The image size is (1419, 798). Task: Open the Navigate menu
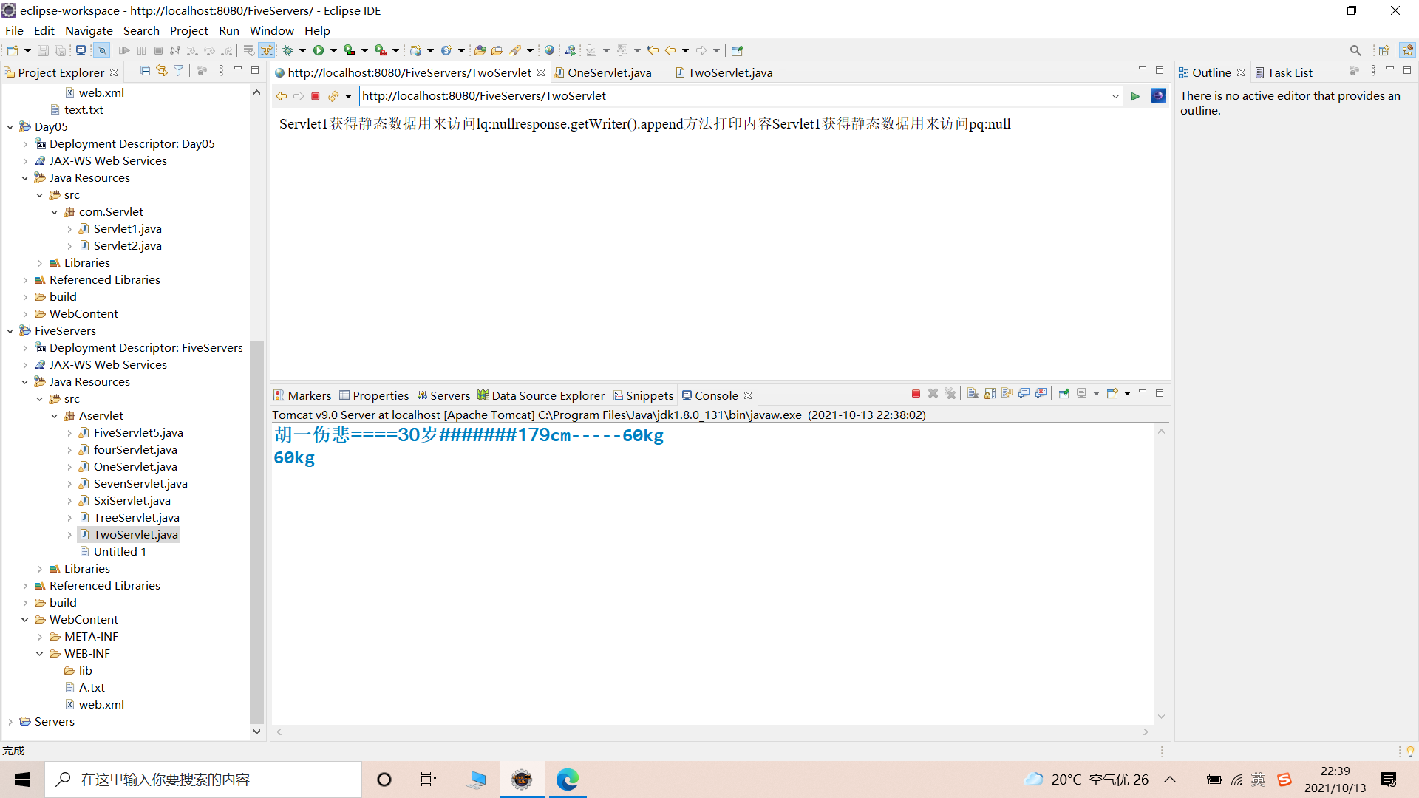pyautogui.click(x=89, y=30)
